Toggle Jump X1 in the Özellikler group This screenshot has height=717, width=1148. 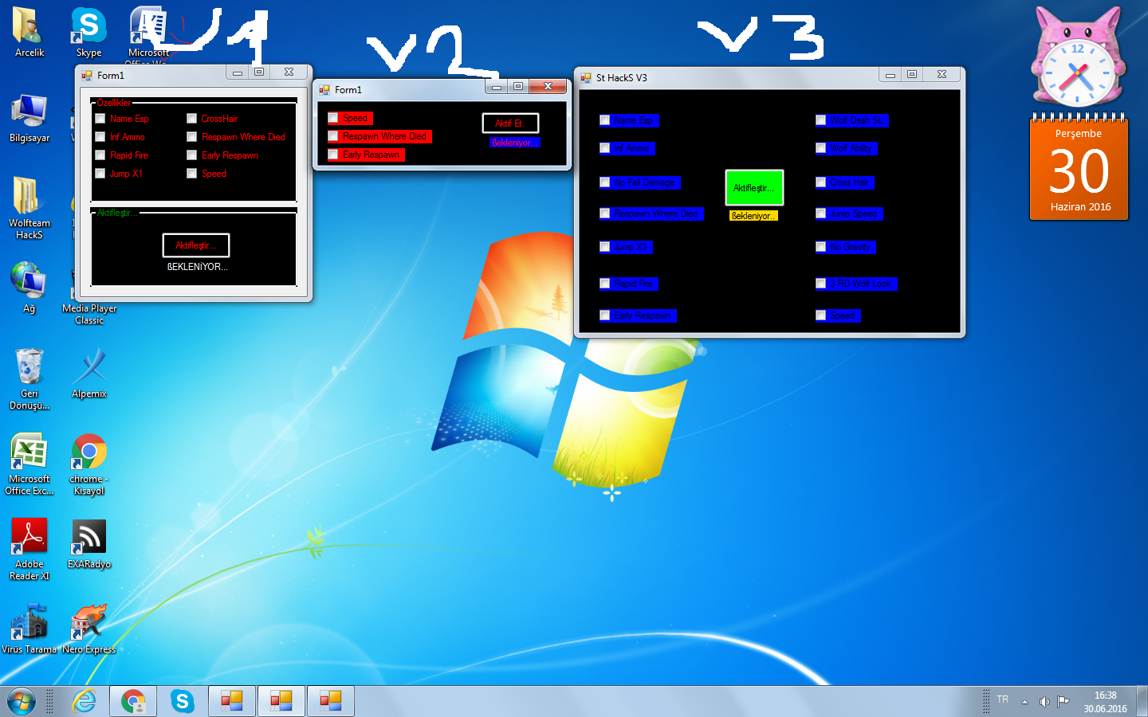click(x=100, y=173)
